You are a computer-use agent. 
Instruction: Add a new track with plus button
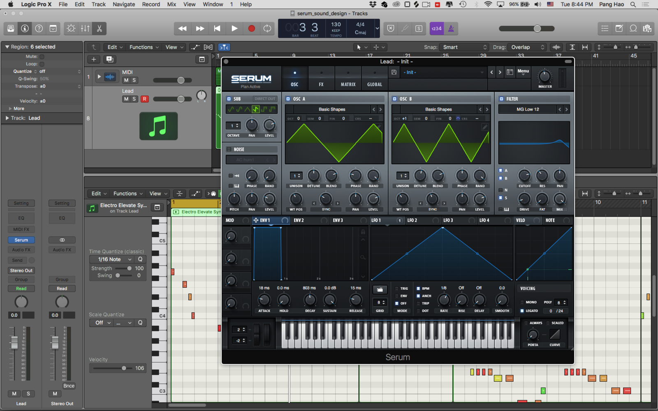click(94, 59)
